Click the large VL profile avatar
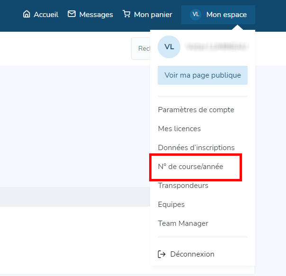This screenshot has height=276, width=286. coord(169,47)
